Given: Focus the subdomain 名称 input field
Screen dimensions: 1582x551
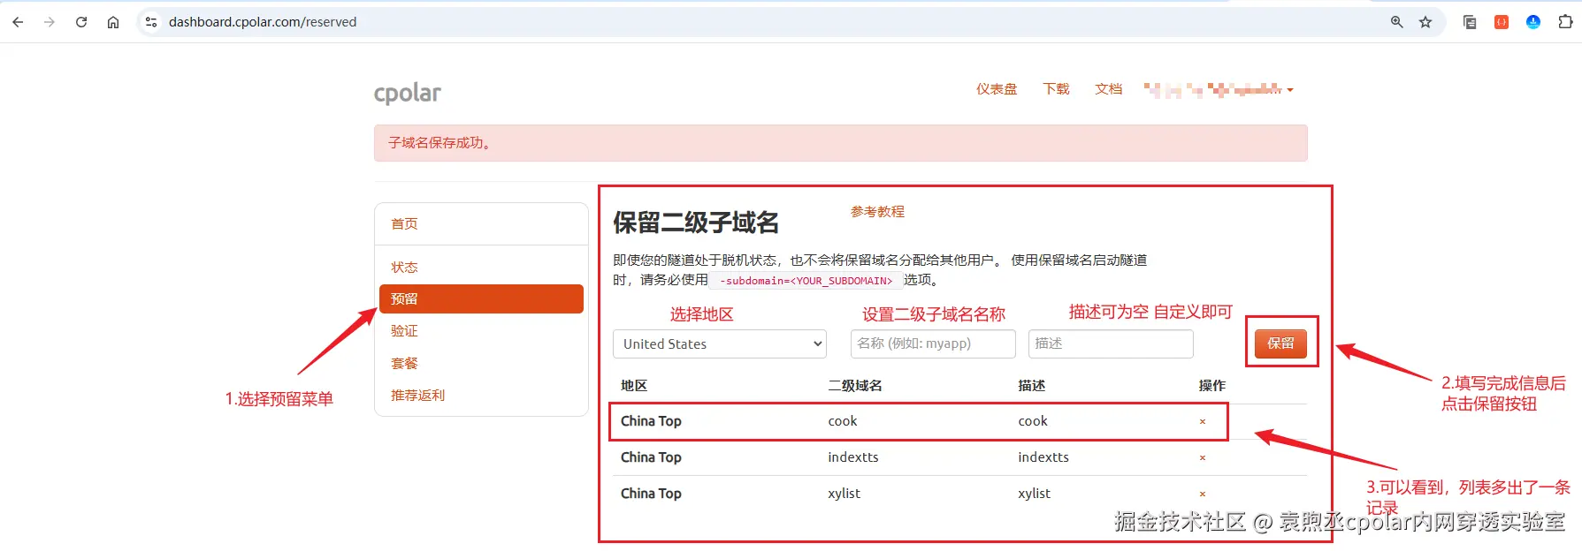Looking at the screenshot, I should [933, 343].
